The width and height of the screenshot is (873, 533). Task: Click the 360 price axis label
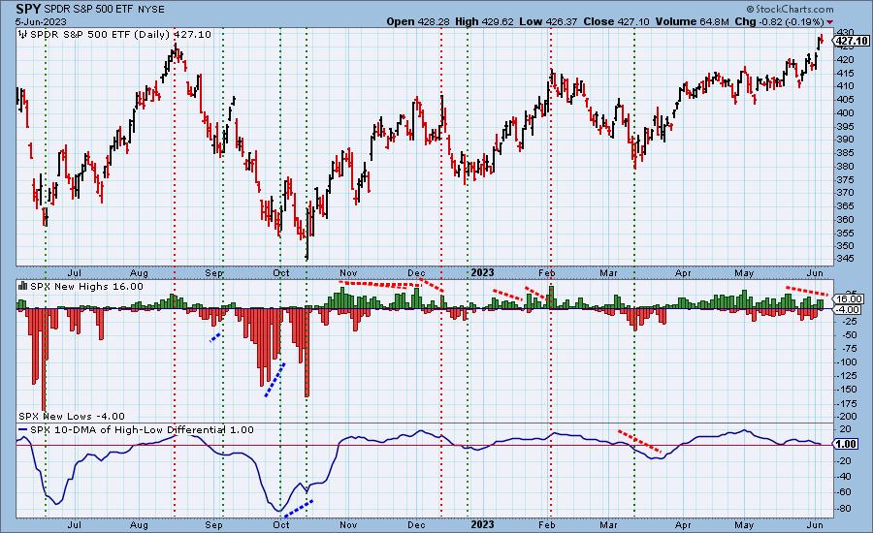[844, 219]
